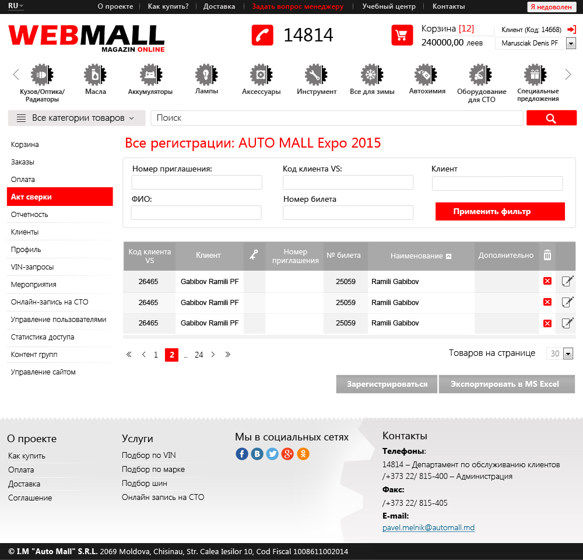Go to last page double arrow

(x=227, y=354)
